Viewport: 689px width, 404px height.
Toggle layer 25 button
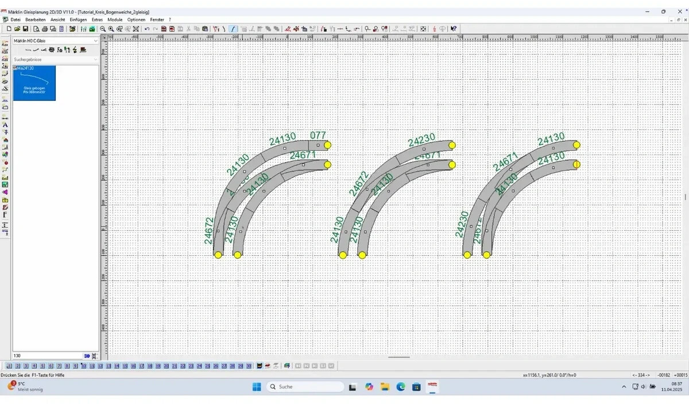(x=207, y=366)
